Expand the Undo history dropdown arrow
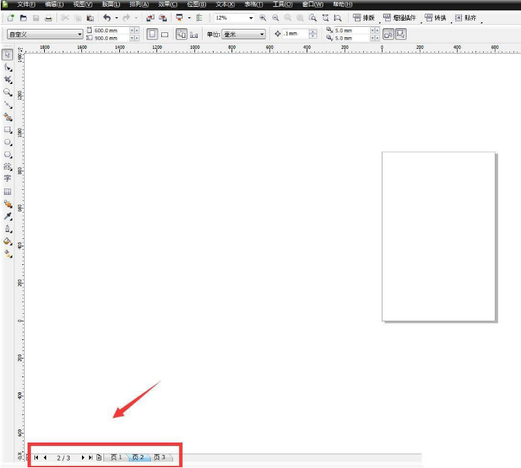 tap(116, 18)
